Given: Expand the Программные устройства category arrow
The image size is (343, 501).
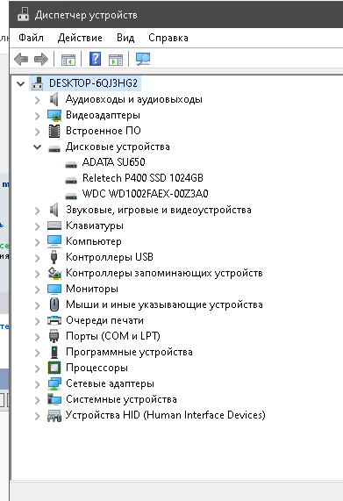Looking at the screenshot, I should click(x=38, y=353).
